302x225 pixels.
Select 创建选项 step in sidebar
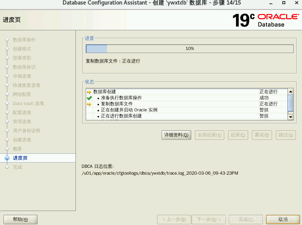[x=22, y=140]
